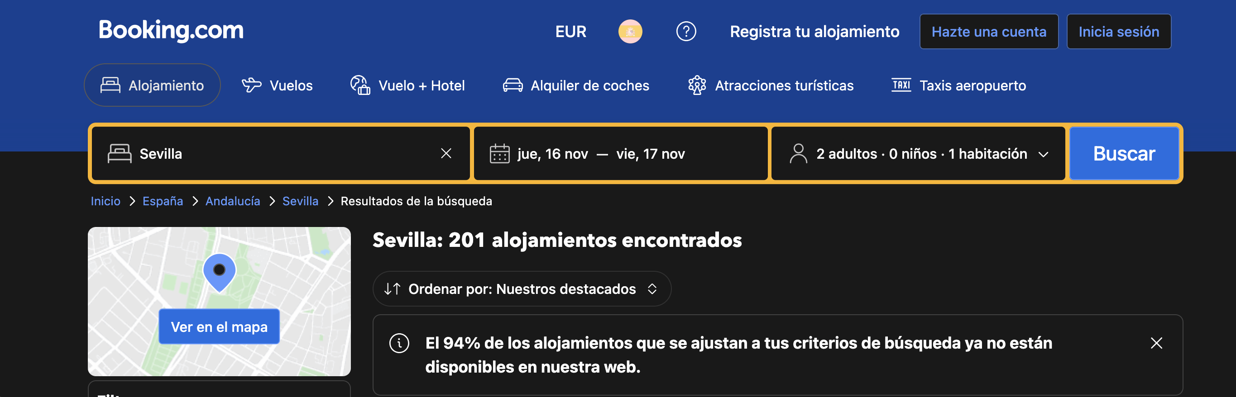Select the Vuelos tab
Viewport: 1236px width, 397px height.
tap(277, 85)
